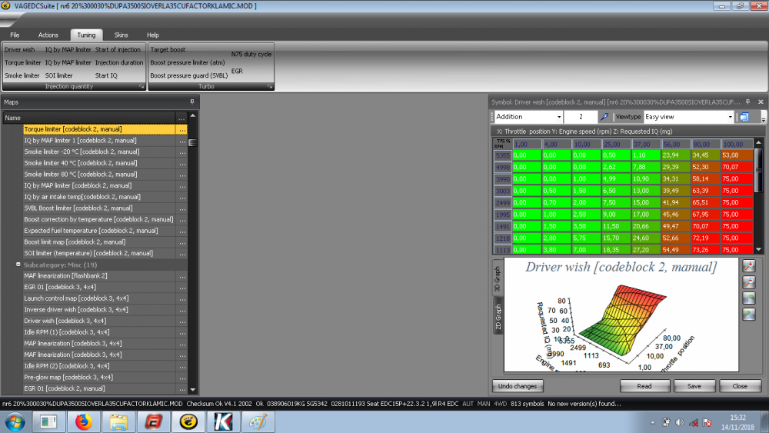Click the window layout icon right of Viewtype

[x=744, y=117]
